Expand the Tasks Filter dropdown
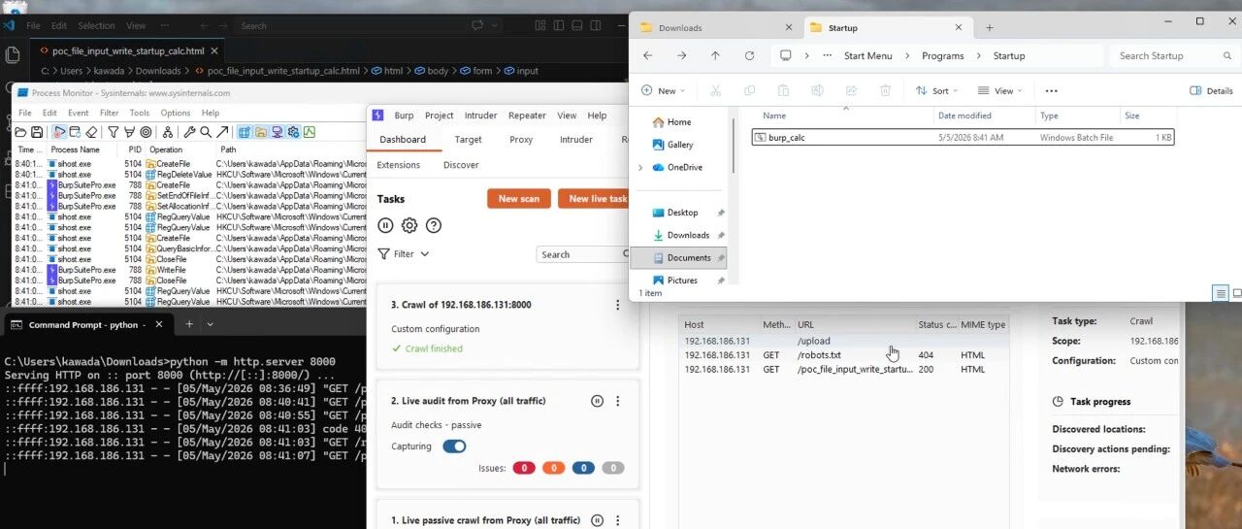This screenshot has width=1242, height=529. tap(404, 254)
